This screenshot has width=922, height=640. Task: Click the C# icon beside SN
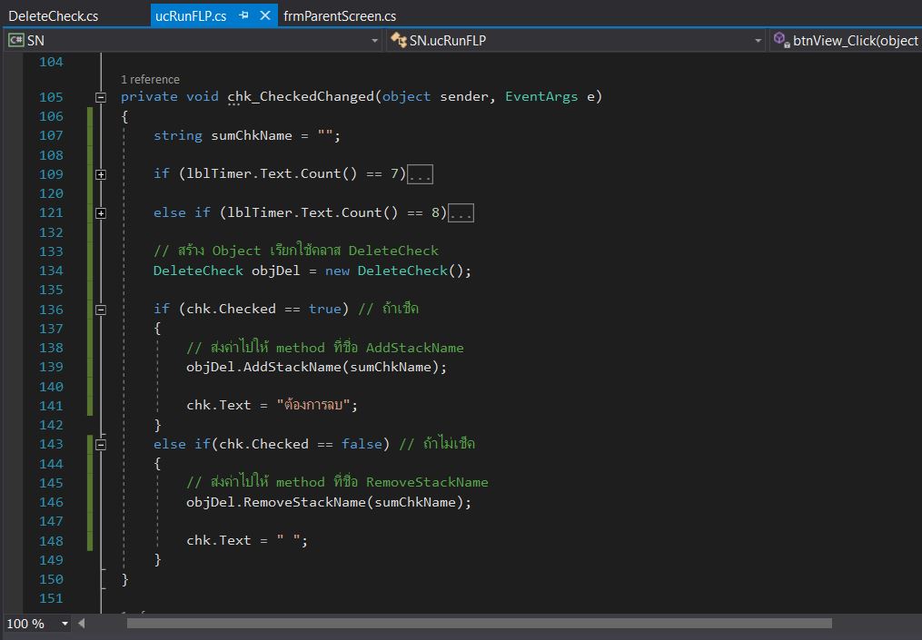[16, 40]
